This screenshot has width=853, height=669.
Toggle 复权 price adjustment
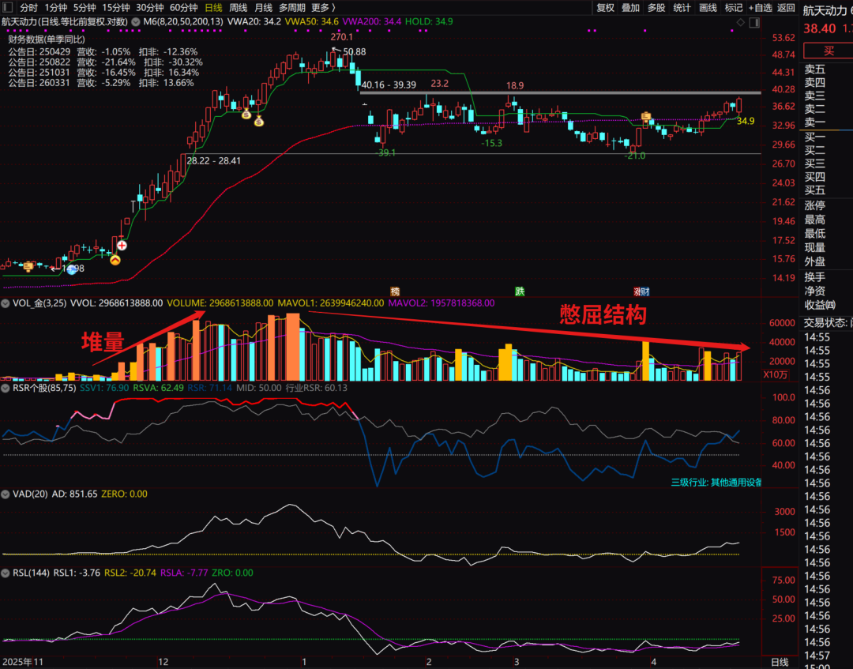(x=606, y=8)
